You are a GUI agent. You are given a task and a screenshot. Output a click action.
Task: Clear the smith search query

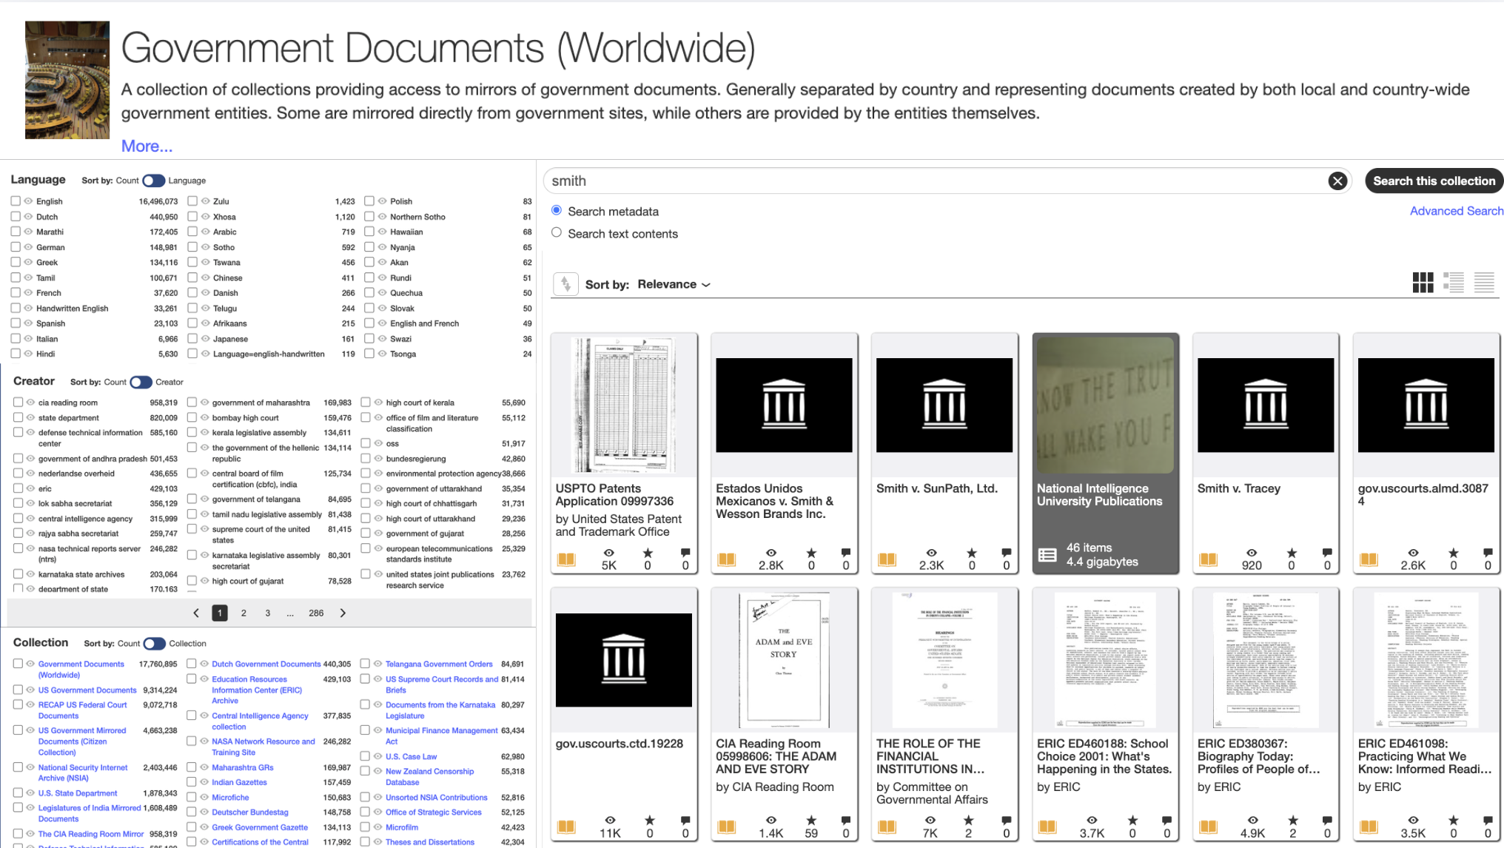coord(1337,181)
